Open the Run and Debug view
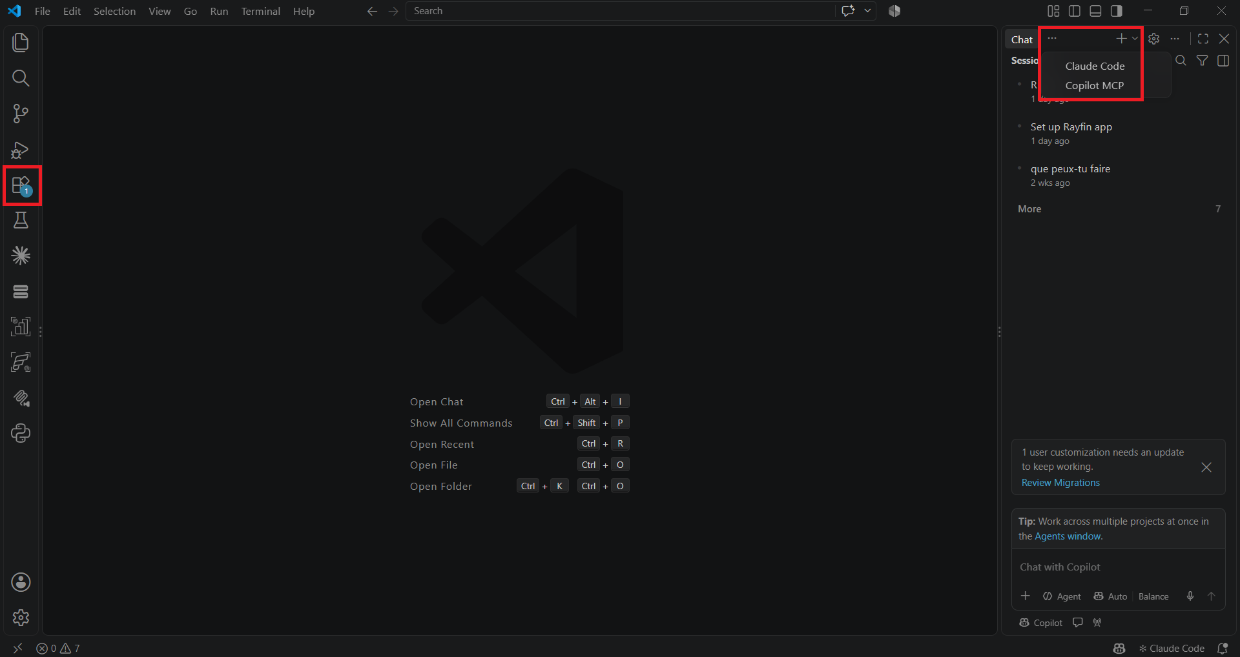This screenshot has height=657, width=1240. click(21, 150)
